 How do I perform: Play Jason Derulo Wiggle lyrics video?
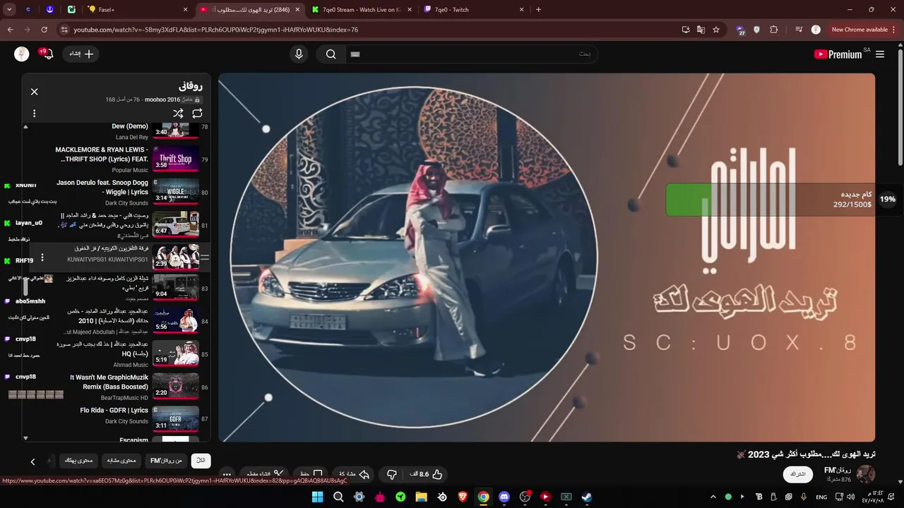point(116,192)
